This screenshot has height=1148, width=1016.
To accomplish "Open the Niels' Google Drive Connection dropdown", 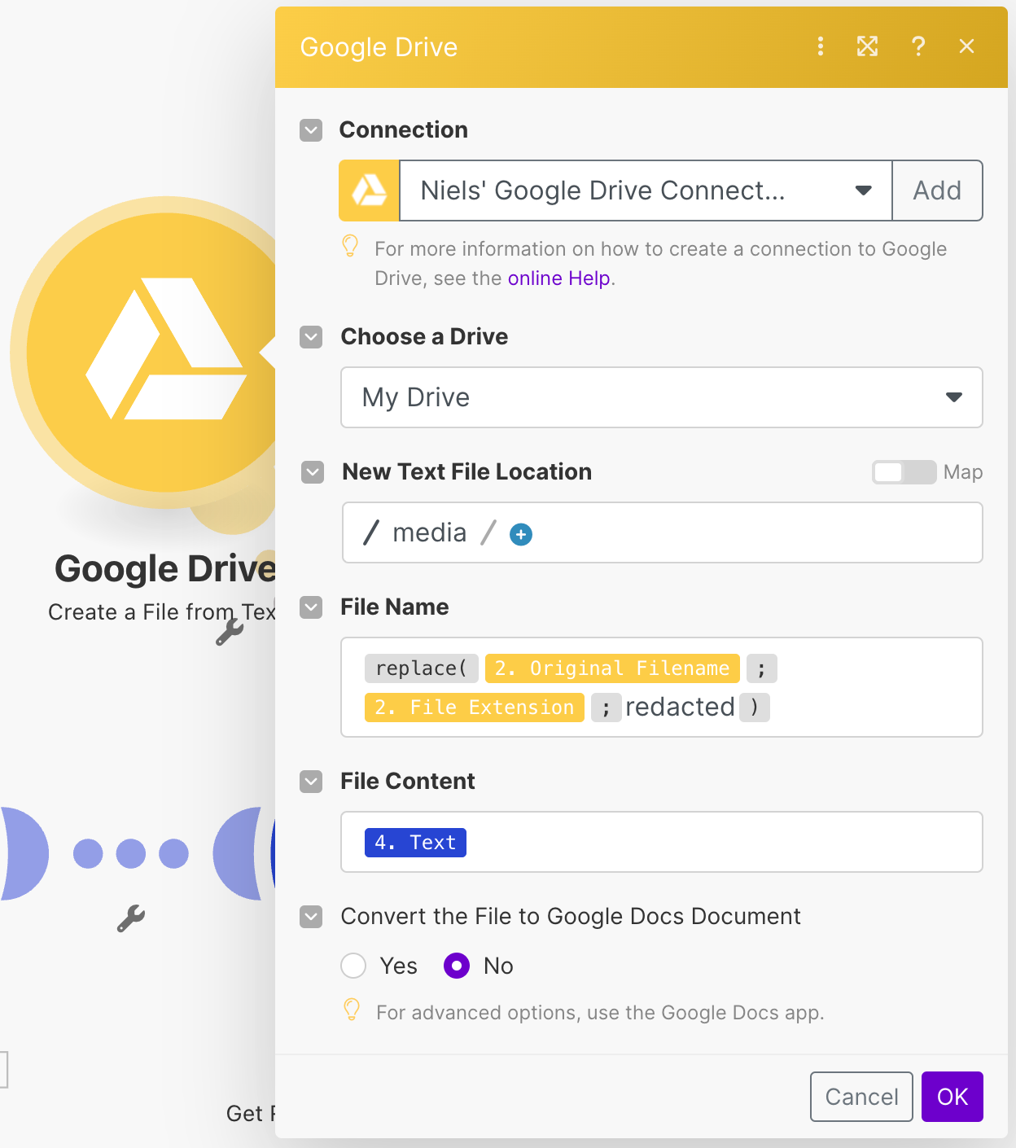I will tap(646, 191).
